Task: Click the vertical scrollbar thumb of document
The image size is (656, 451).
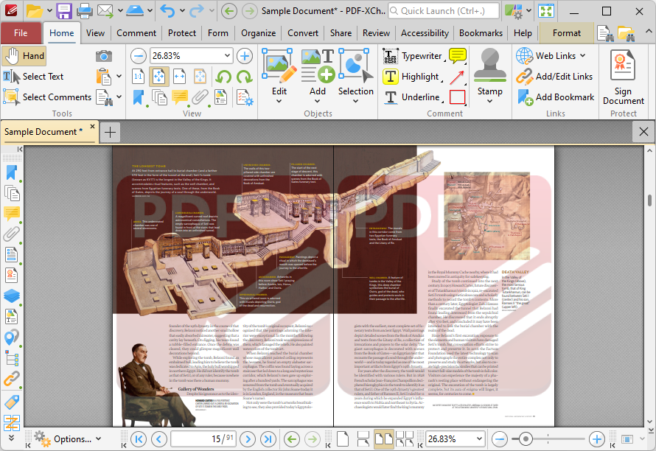Action: (649, 200)
